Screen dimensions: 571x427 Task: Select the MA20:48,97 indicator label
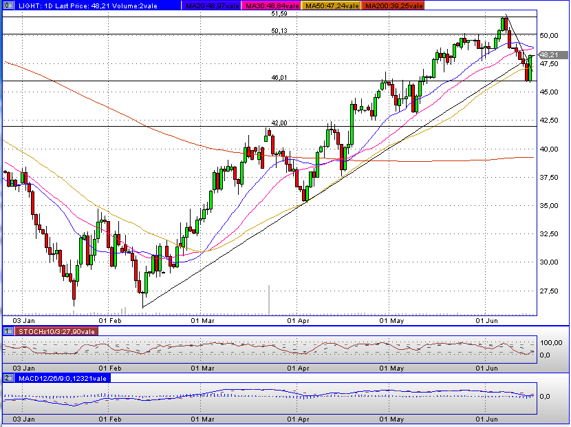[x=213, y=6]
